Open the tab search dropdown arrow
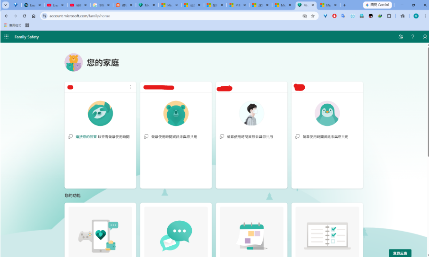 (x=5, y=5)
